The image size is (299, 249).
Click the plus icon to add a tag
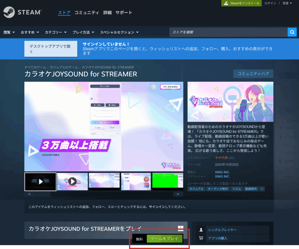click(x=262, y=189)
